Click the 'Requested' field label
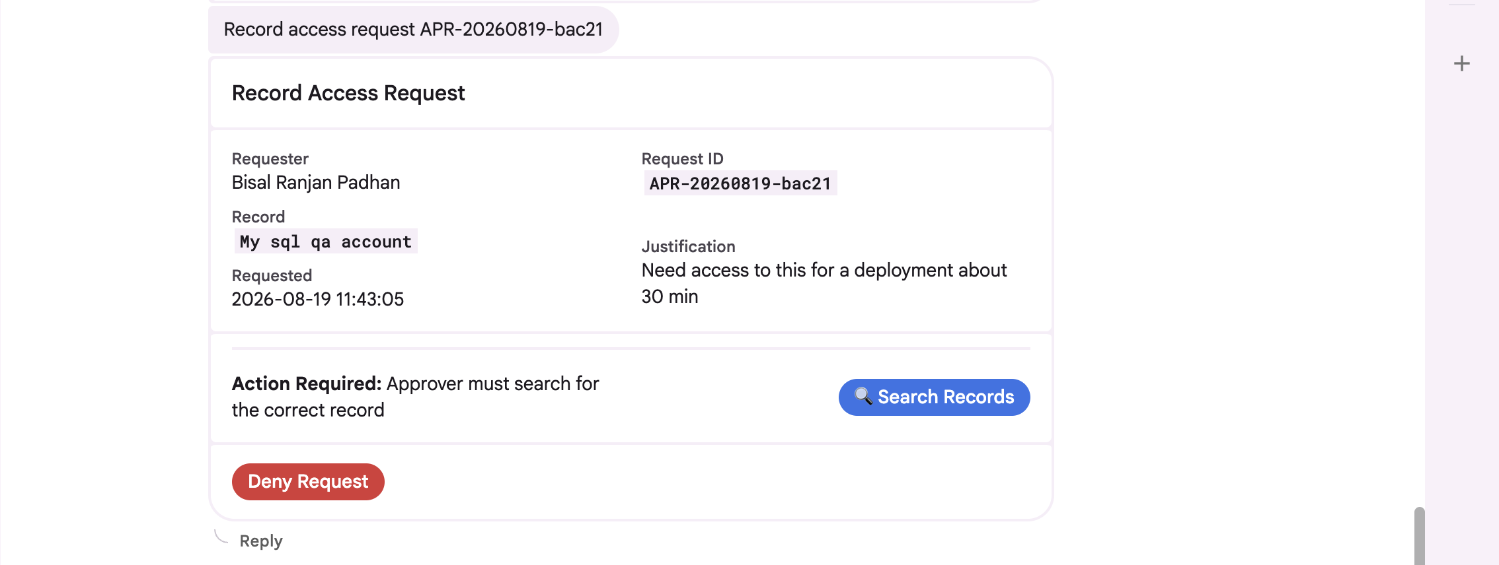 (272, 275)
